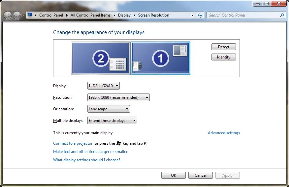Click the Control Panel icon in address bar
The width and height of the screenshot is (289, 187).
[x=30, y=15]
